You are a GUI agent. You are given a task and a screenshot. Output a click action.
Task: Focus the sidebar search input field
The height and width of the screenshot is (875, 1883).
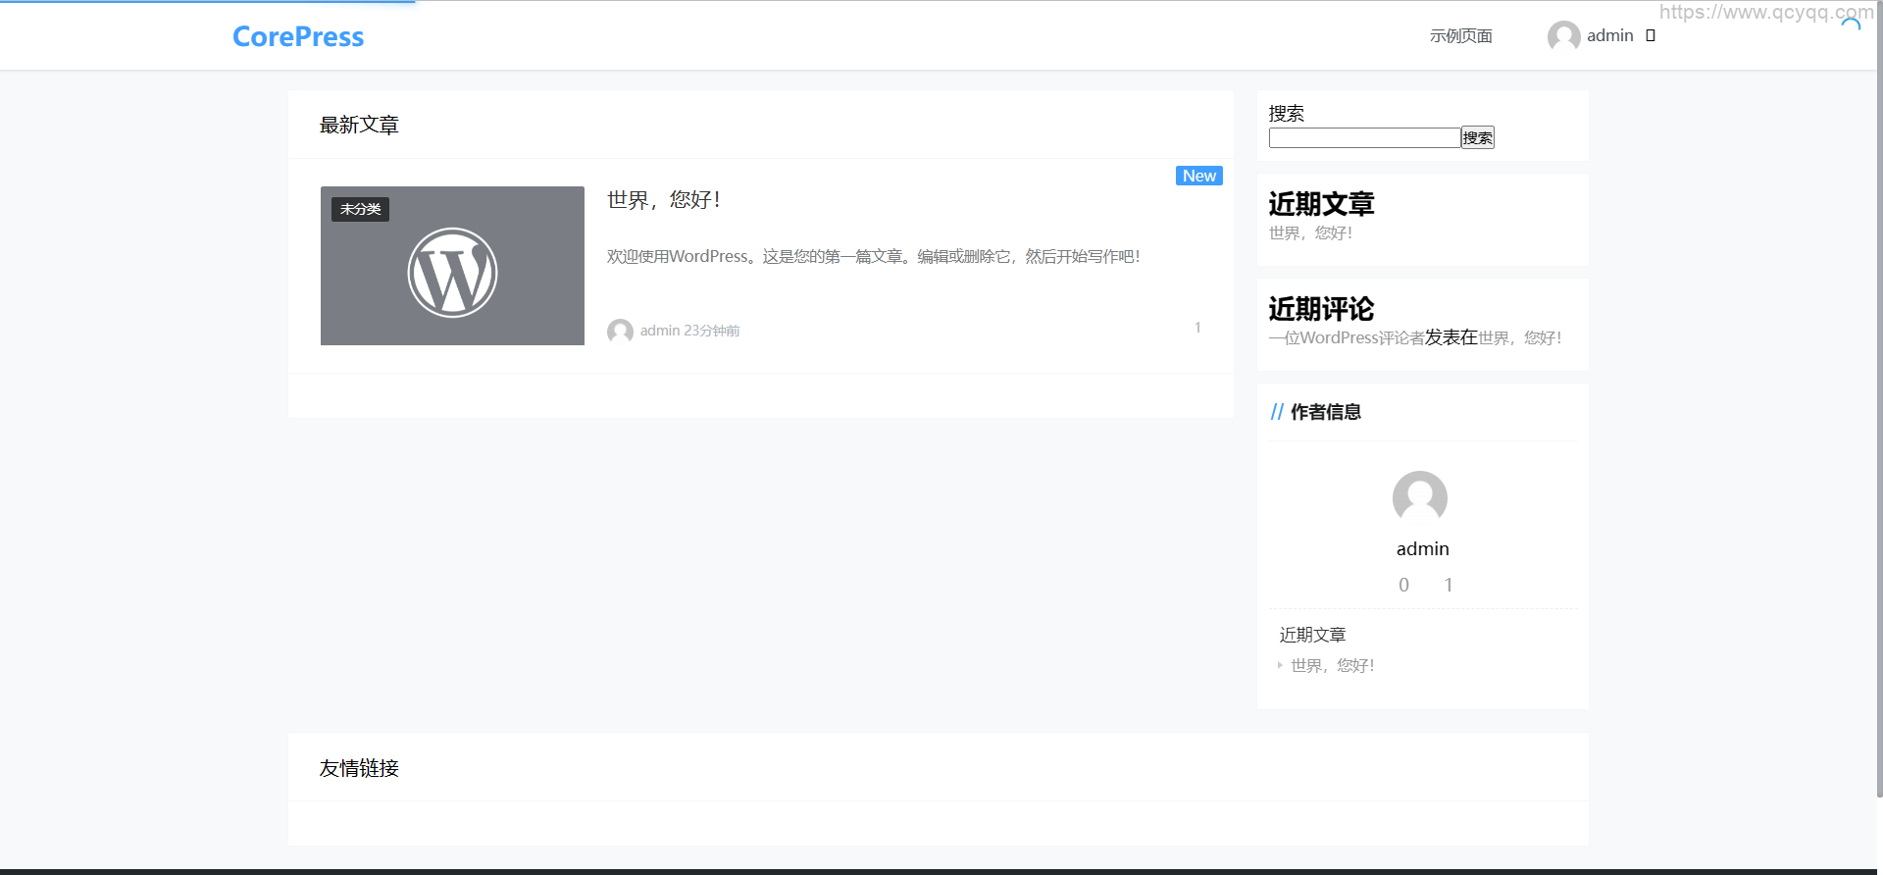(1364, 138)
